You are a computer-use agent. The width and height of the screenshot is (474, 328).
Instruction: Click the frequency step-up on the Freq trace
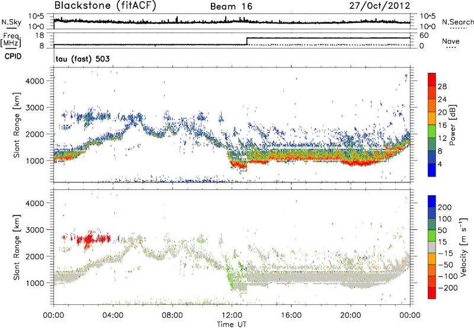(x=247, y=41)
